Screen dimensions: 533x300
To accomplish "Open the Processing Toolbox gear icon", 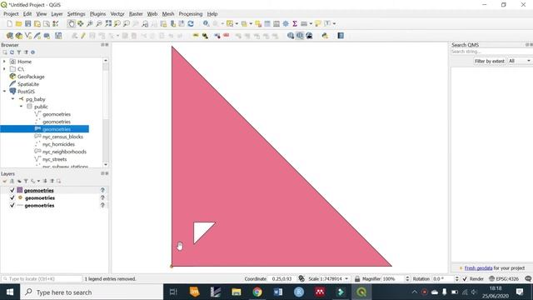I will (286, 23).
